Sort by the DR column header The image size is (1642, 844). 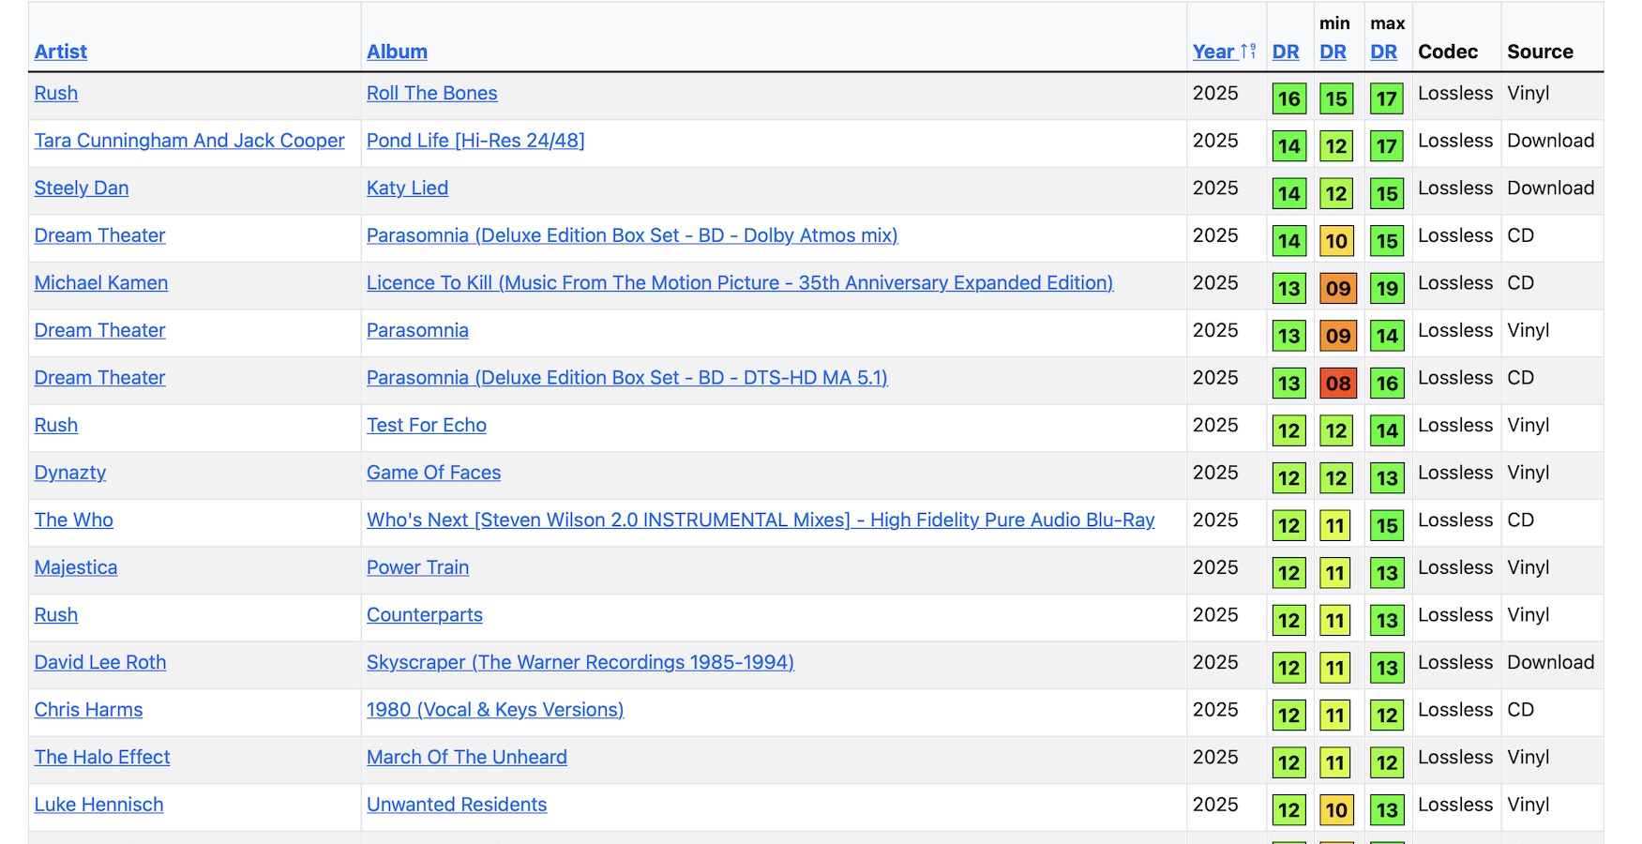point(1286,52)
